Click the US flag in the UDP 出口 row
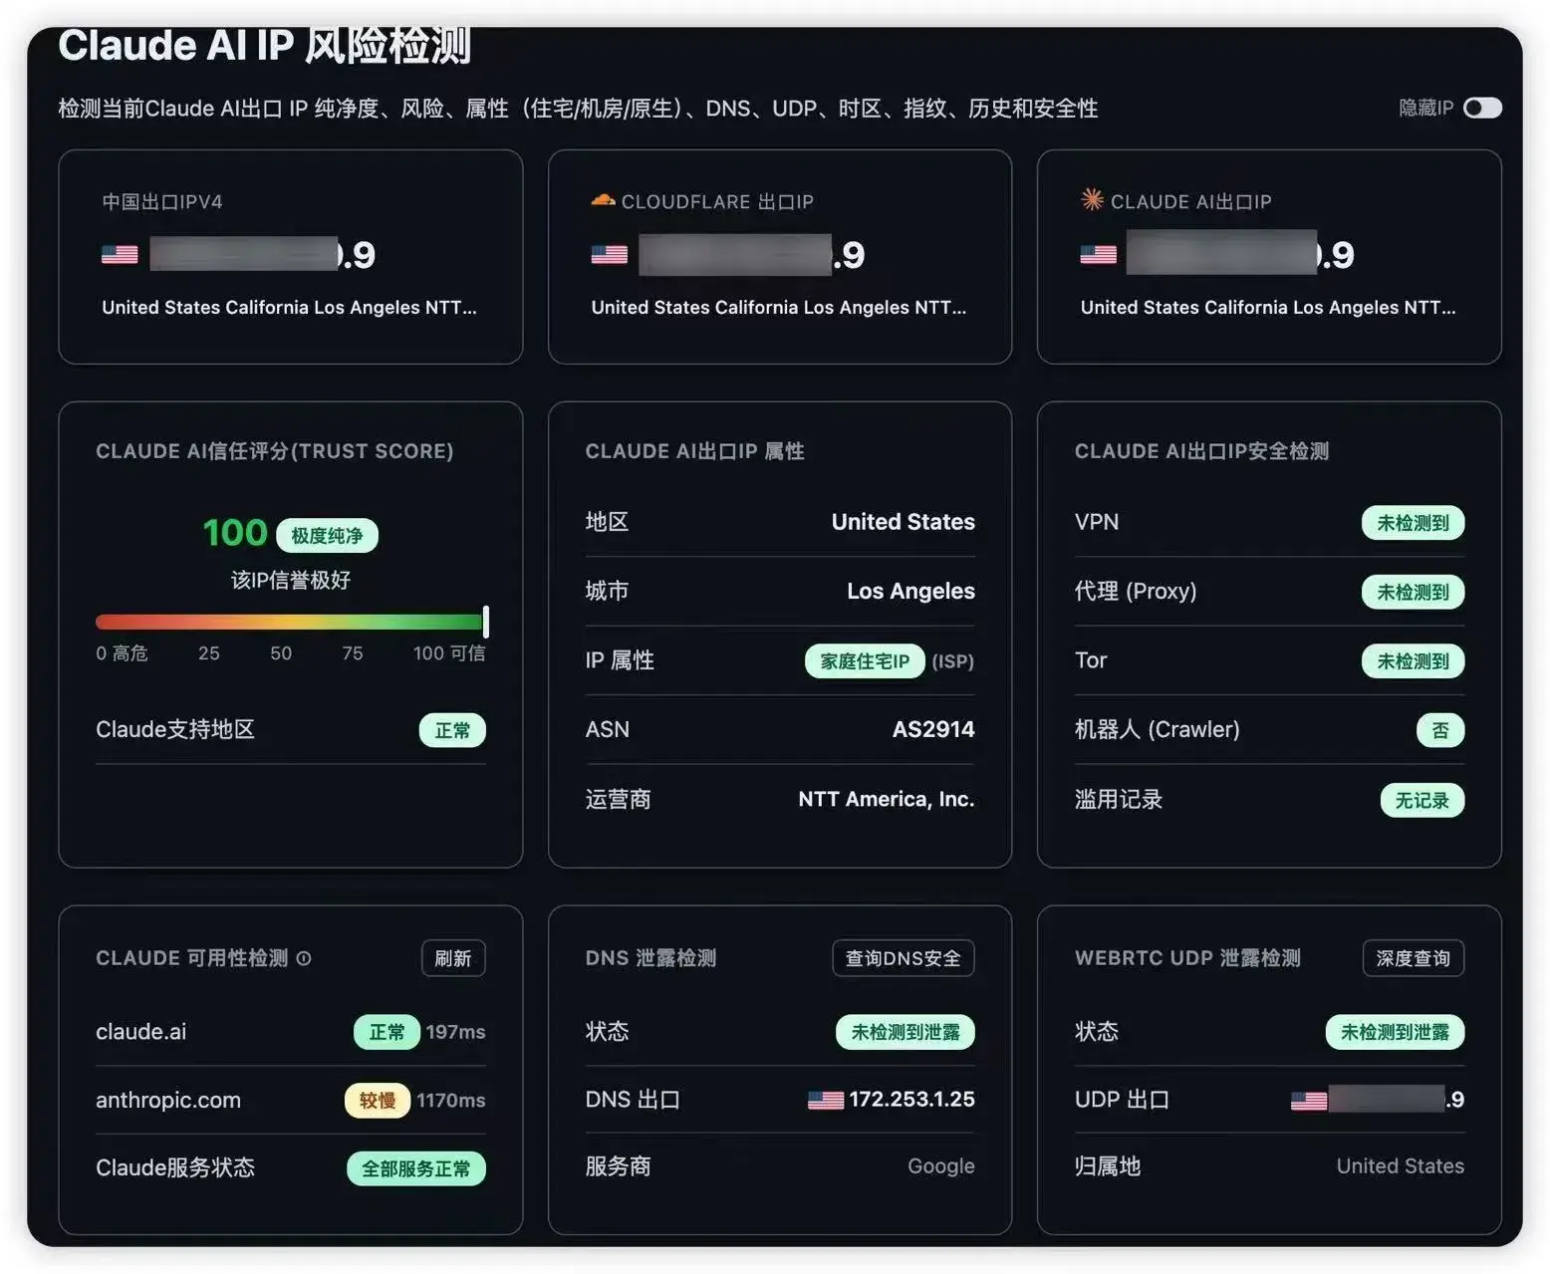This screenshot has width=1550, height=1274. [x=1308, y=1100]
